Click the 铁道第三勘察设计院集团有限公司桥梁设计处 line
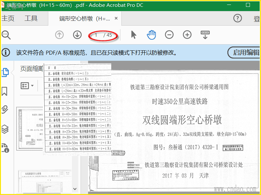261x195 pixels. point(194,165)
